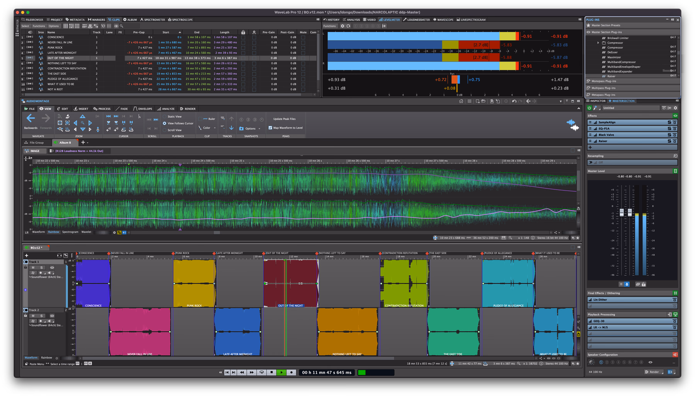The width and height of the screenshot is (695, 396).
Task: Click the Level Meter settings gear icon
Action: coord(342,26)
